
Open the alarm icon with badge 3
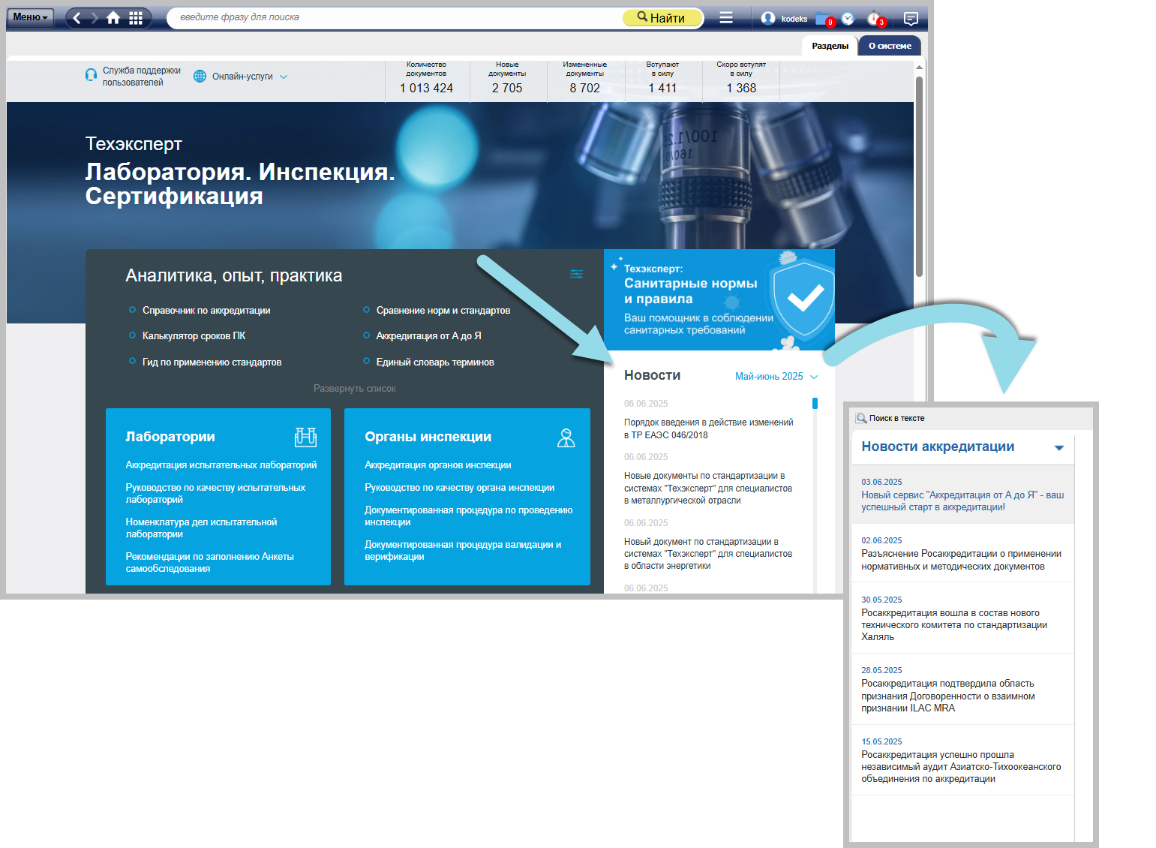point(875,19)
